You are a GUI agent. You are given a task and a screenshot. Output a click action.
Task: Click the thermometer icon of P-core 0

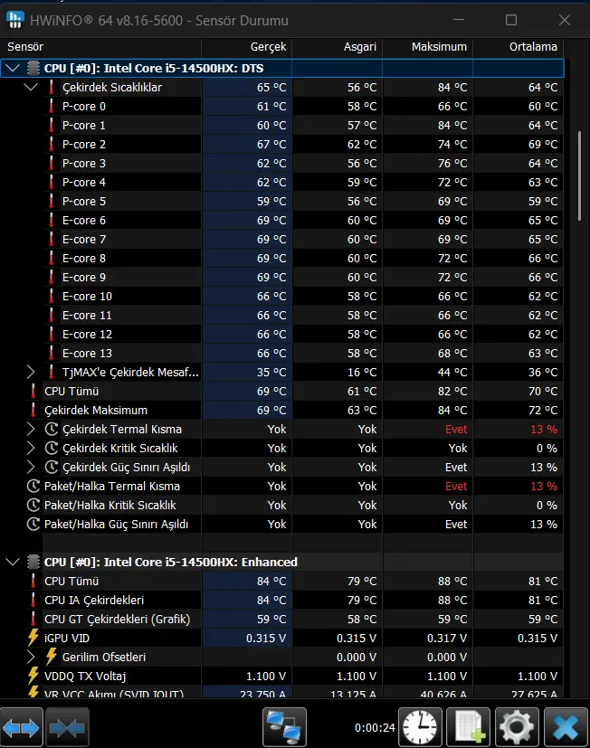[x=51, y=106]
